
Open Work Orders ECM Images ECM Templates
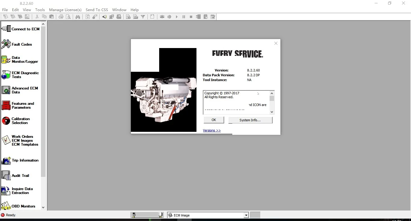(x=20, y=141)
